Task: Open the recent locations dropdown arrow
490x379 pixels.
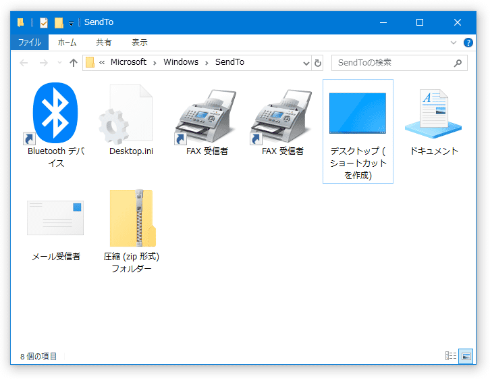Action: coord(59,63)
